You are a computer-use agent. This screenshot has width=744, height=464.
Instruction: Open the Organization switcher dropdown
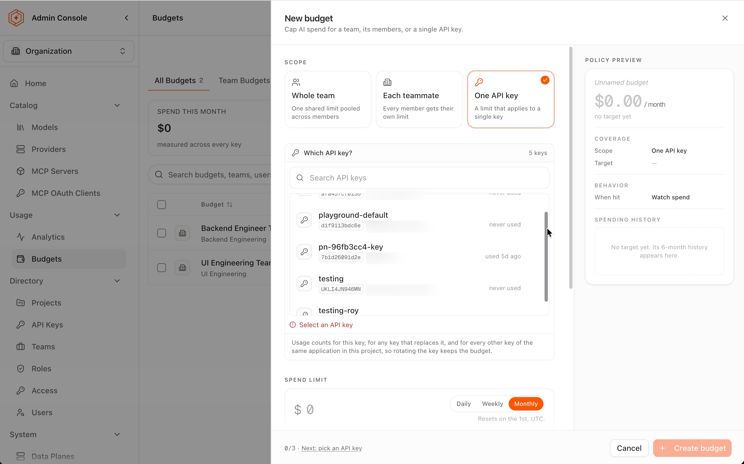[x=68, y=51]
